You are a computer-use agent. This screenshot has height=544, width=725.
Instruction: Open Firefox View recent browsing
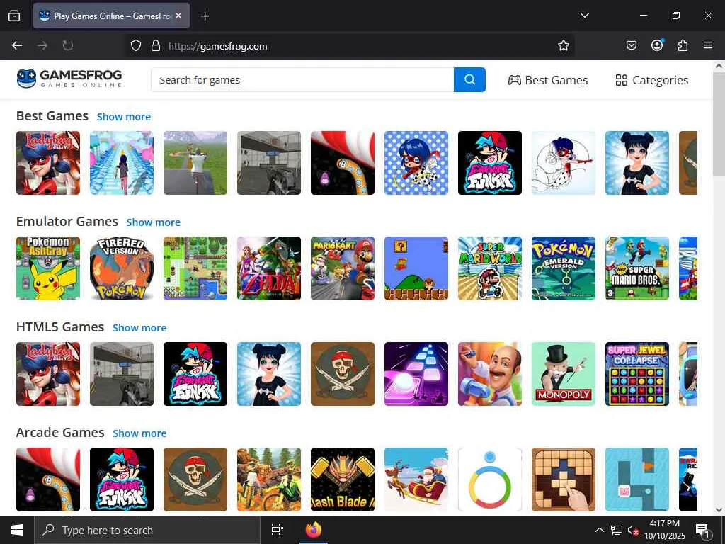click(14, 16)
